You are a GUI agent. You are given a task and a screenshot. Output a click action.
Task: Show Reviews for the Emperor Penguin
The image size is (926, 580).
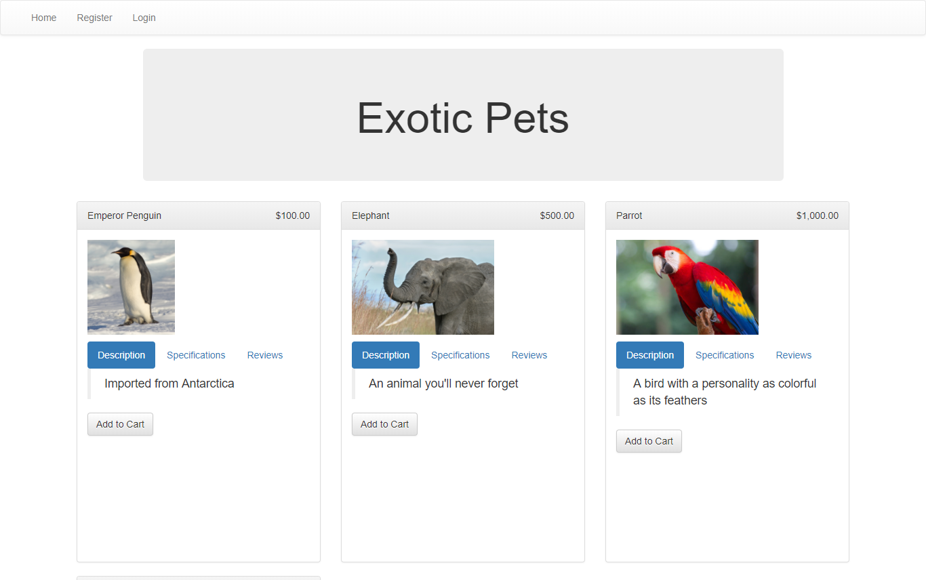tap(264, 355)
